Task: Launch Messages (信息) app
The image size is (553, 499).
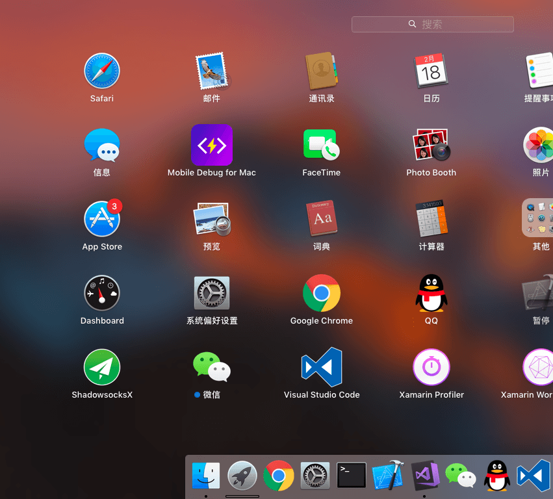Action: click(x=102, y=145)
